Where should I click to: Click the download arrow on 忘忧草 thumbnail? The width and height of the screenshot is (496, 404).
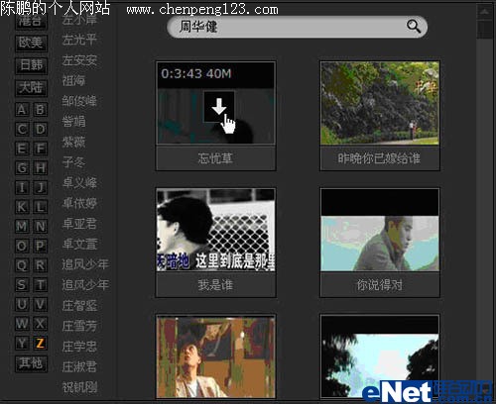click(219, 107)
